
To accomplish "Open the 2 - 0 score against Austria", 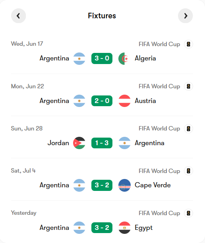I will [102, 101].
